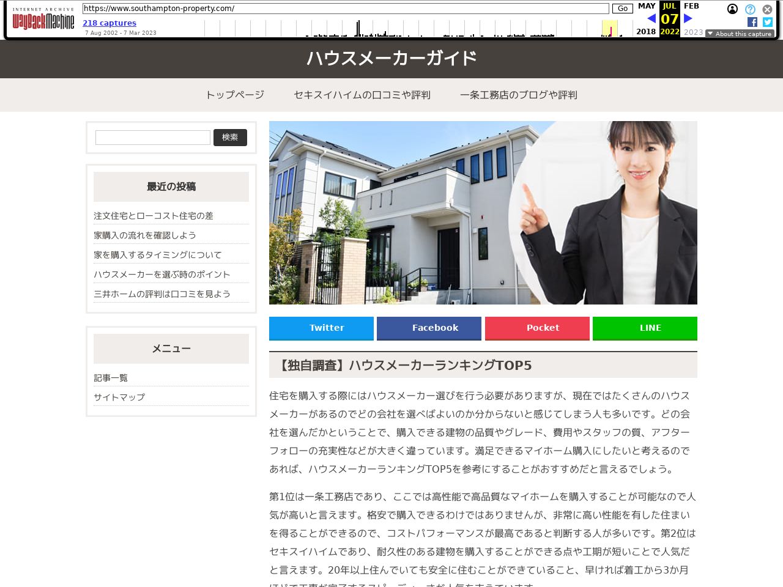The image size is (783, 587).
Task: Click the Wayback URL input field
Action: tap(346, 9)
